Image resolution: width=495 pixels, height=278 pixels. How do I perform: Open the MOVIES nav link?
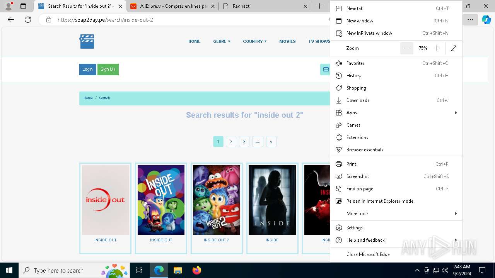pos(287,41)
